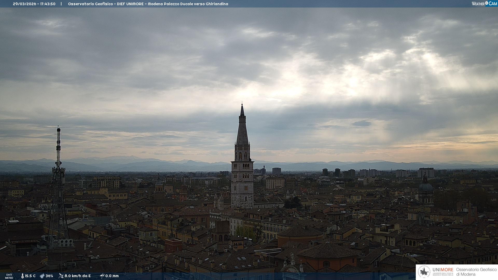Click the rain umbrella precipitation icon
Viewport: 498px width, 280px height.
(102, 276)
